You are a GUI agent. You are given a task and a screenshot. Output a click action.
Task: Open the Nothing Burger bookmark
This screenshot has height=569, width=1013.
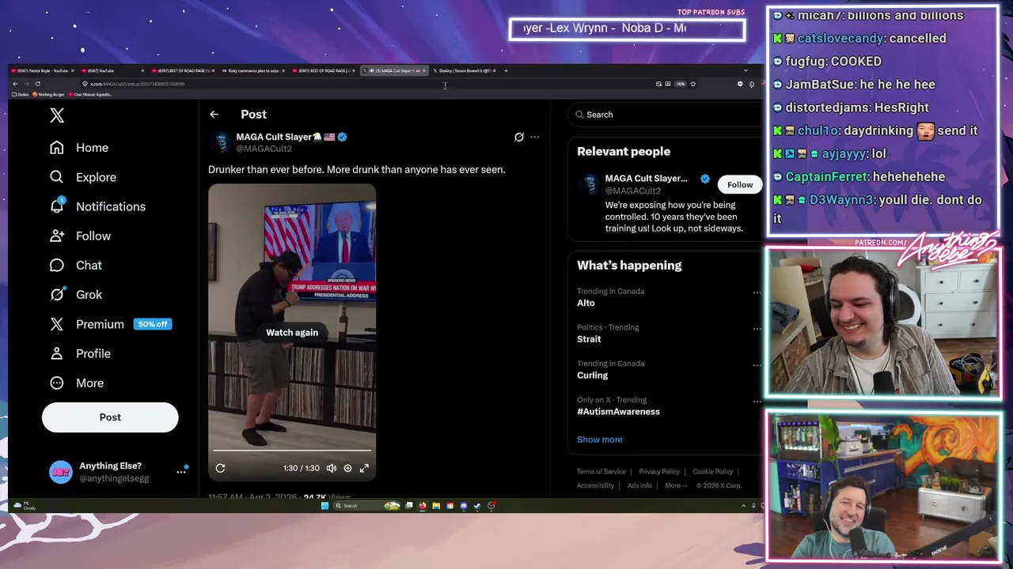click(47, 94)
